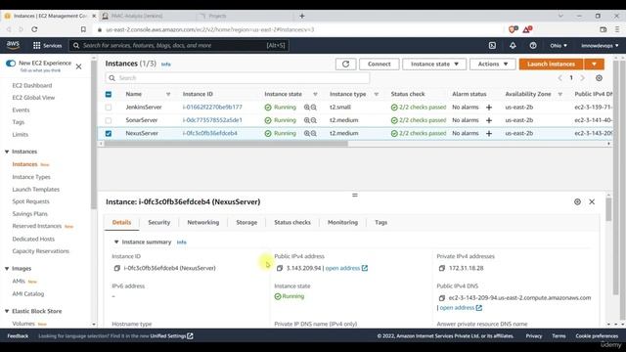
Task: Open the CloudShell icon in top bar
Action: [x=492, y=46]
